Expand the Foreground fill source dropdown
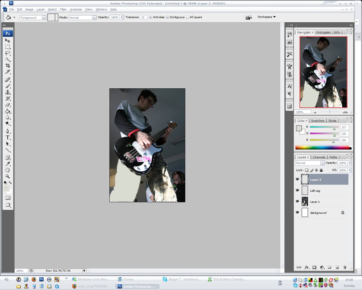This screenshot has height=290, width=362. [44, 18]
